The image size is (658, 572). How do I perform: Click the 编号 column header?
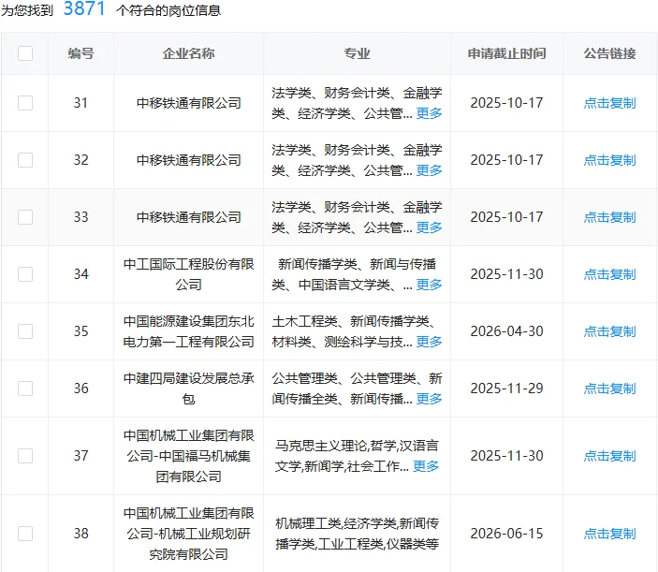pyautogui.click(x=81, y=53)
